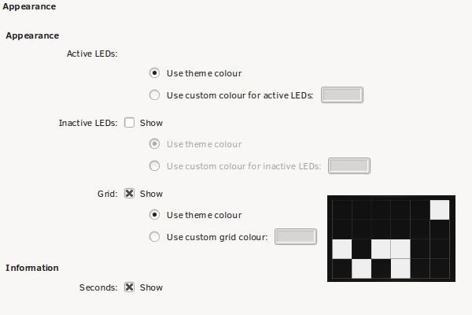The width and height of the screenshot is (472, 315).
Task: Click the "Active LEDs:" label
Action: point(93,54)
